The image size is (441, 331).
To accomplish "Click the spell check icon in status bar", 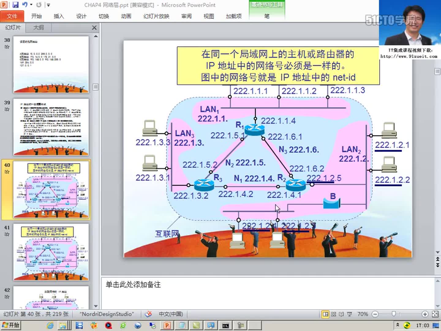I will (148, 314).
